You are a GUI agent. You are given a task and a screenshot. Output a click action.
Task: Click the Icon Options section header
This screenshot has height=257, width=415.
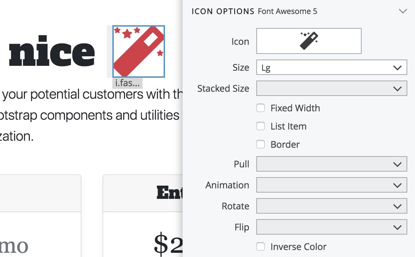click(223, 11)
